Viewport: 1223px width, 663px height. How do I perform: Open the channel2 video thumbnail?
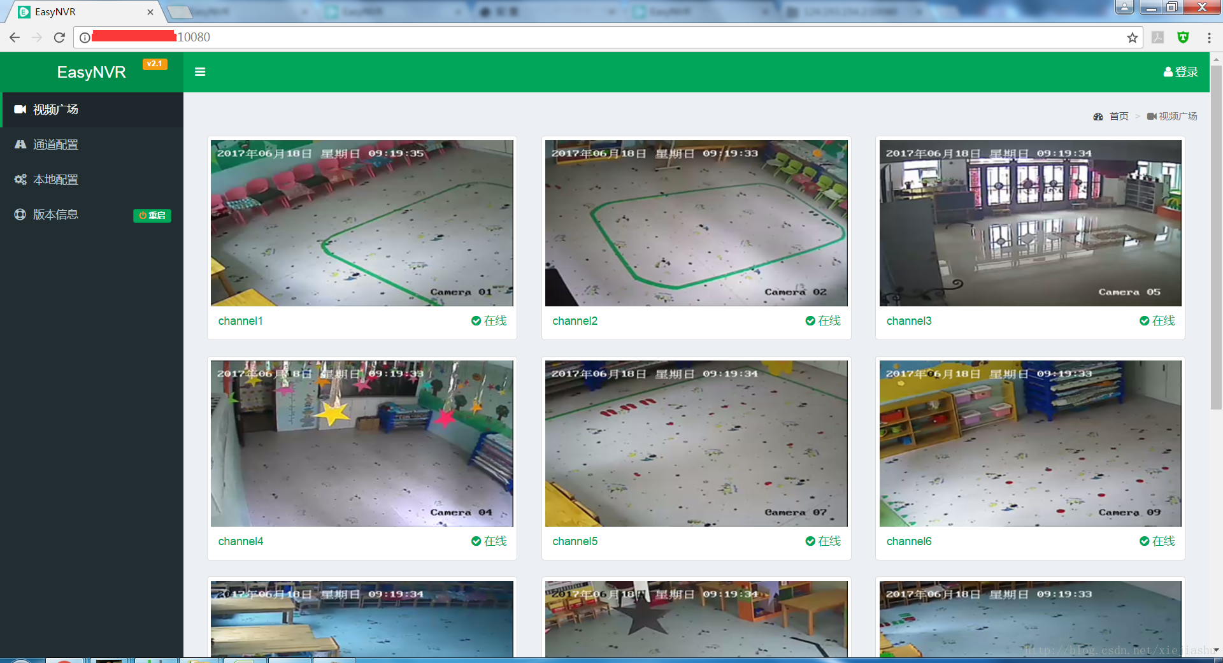[x=696, y=223]
